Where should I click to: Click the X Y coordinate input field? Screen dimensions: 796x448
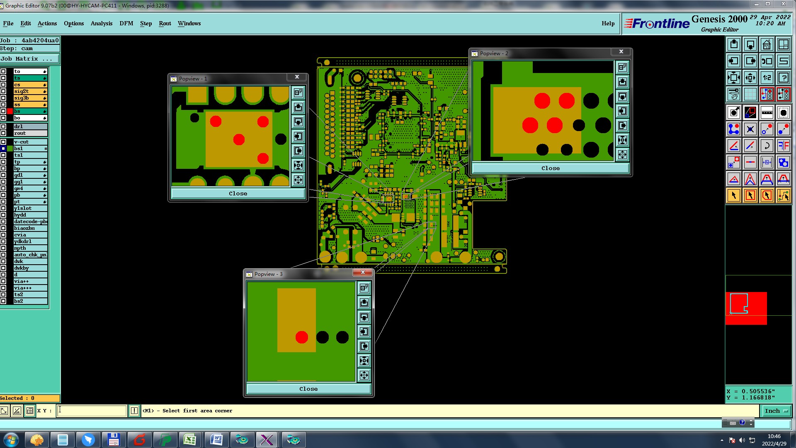pyautogui.click(x=92, y=411)
